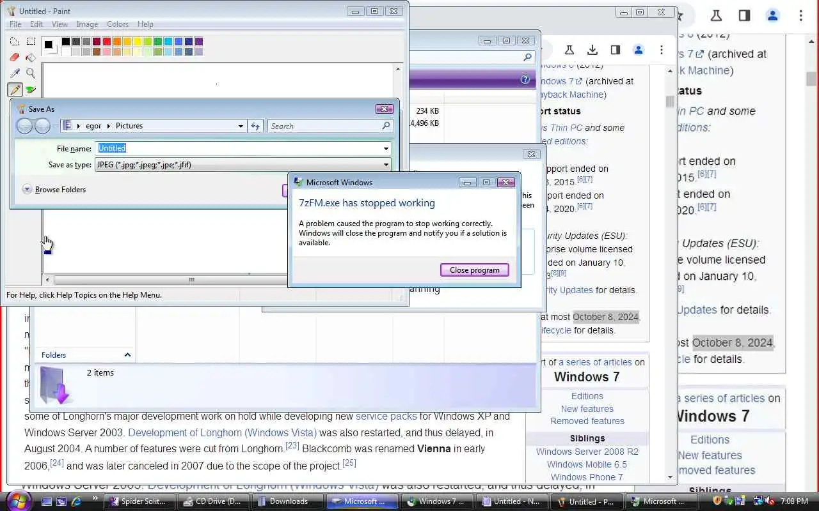This screenshot has height=511, width=819.
Task: Launch Internet Explorer from quick launch
Action: point(77,501)
